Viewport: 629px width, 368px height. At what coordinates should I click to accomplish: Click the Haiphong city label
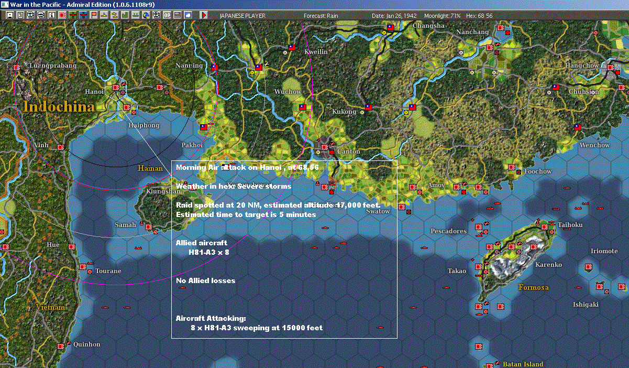(144, 125)
